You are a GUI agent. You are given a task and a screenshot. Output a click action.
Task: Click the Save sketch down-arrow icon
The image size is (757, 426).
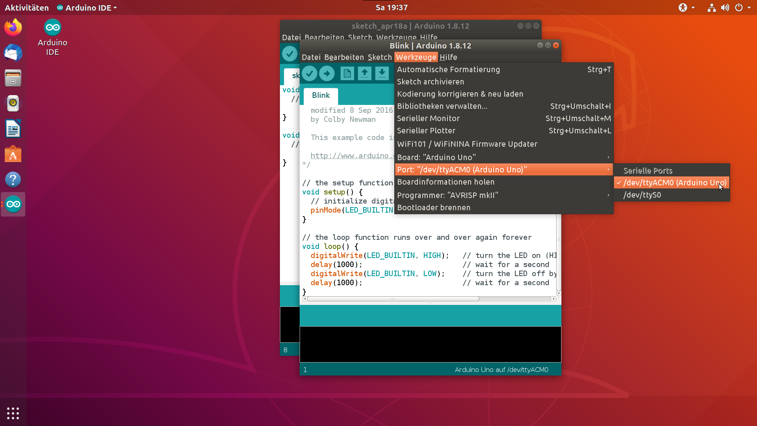pos(382,73)
